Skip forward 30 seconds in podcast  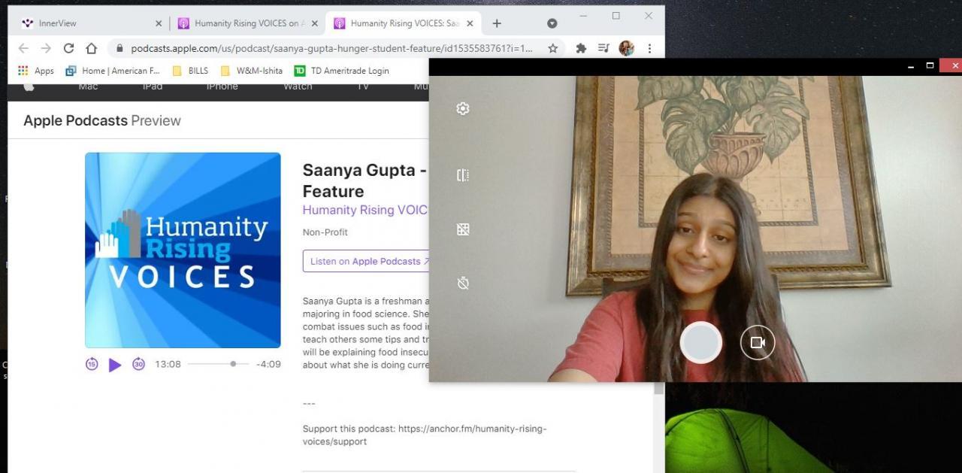point(138,364)
